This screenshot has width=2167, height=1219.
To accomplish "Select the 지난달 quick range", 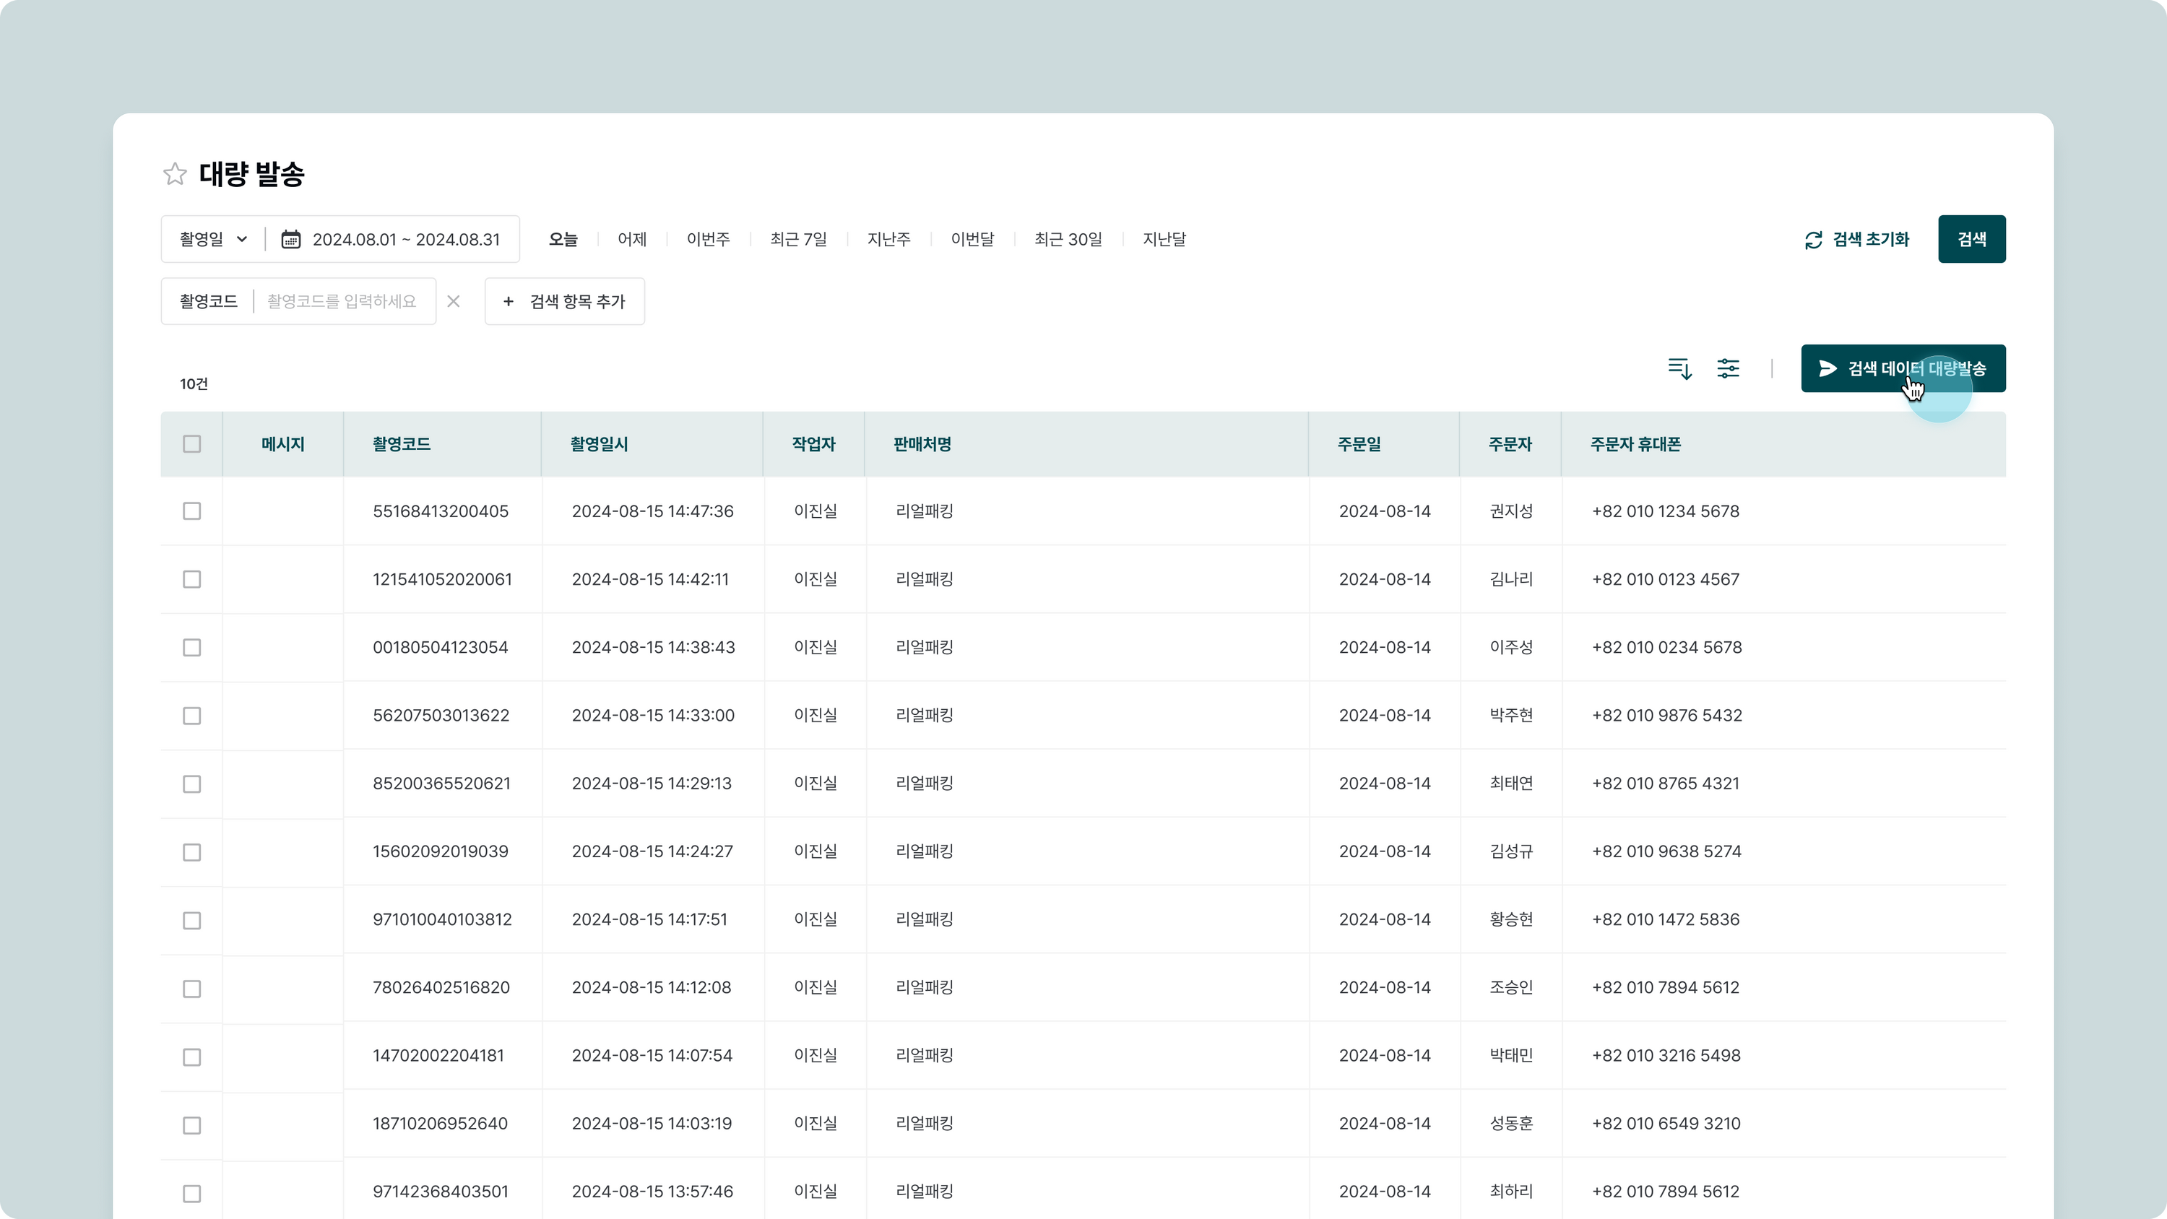I will [1164, 239].
